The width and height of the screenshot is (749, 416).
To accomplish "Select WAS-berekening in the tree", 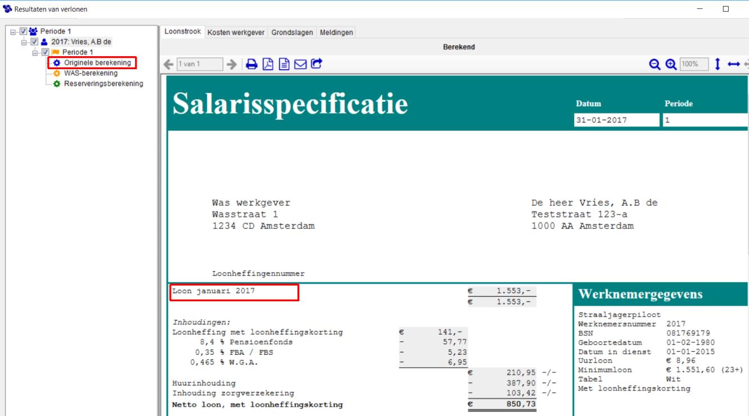I will (x=91, y=73).
